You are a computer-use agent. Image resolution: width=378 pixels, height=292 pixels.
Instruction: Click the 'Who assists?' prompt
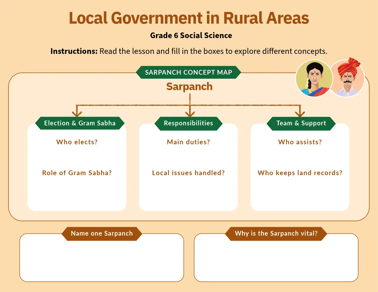300,142
